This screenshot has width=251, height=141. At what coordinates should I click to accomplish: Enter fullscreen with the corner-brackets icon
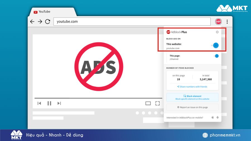(x=158, y=103)
